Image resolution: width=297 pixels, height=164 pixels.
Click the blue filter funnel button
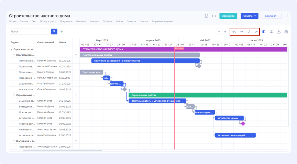pyautogui.click(x=54, y=31)
